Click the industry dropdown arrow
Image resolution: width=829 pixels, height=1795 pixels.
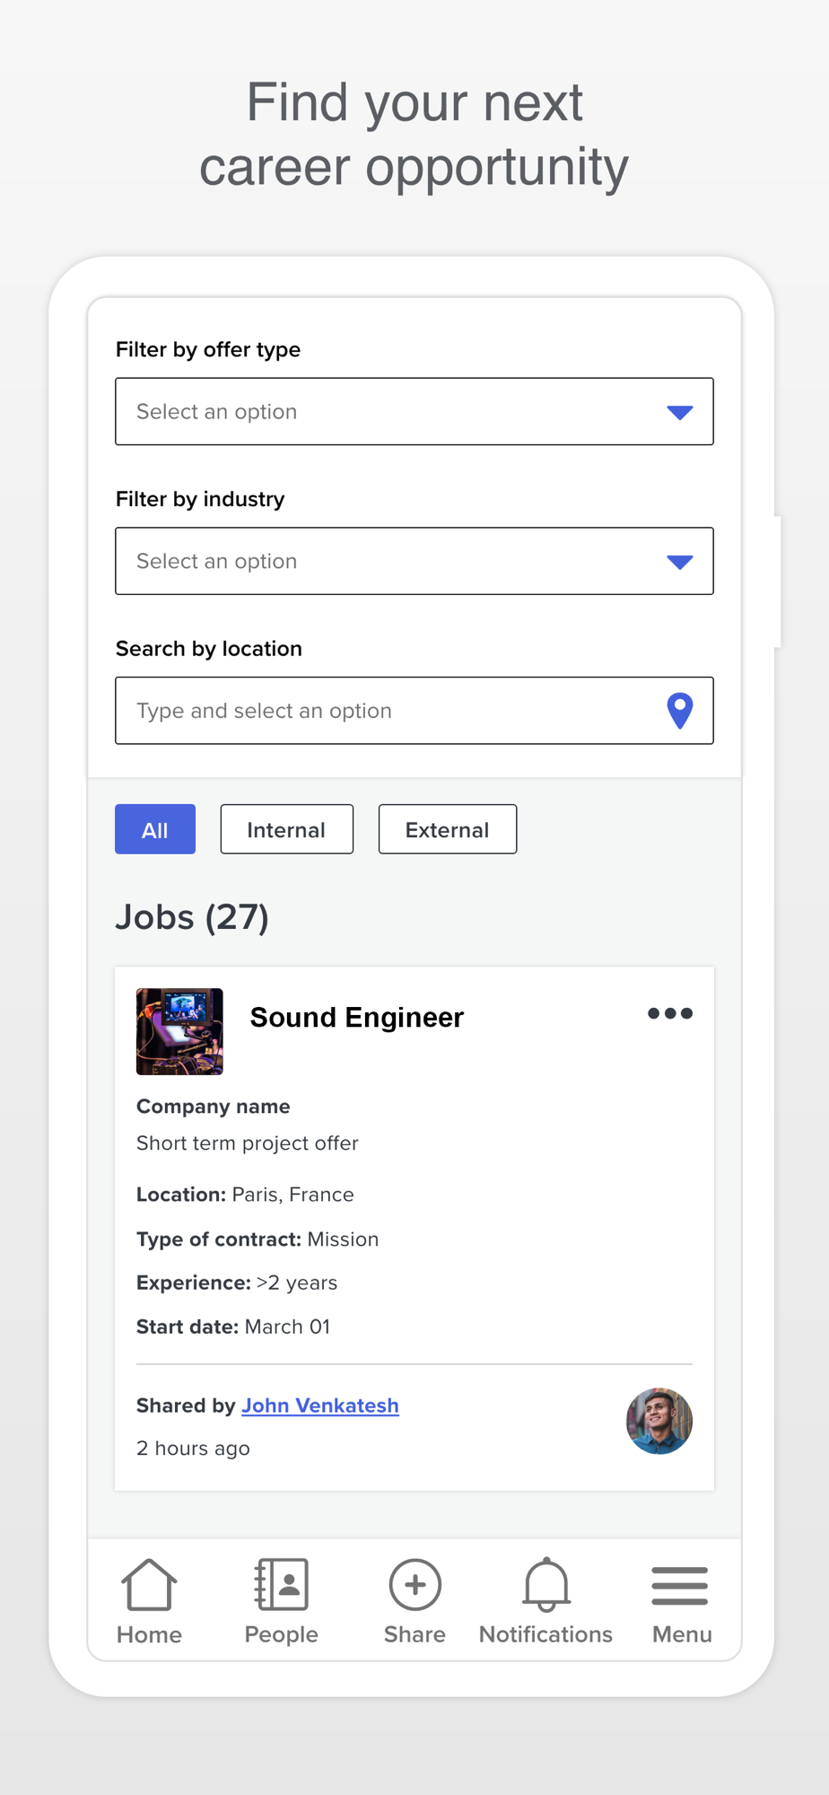(680, 563)
